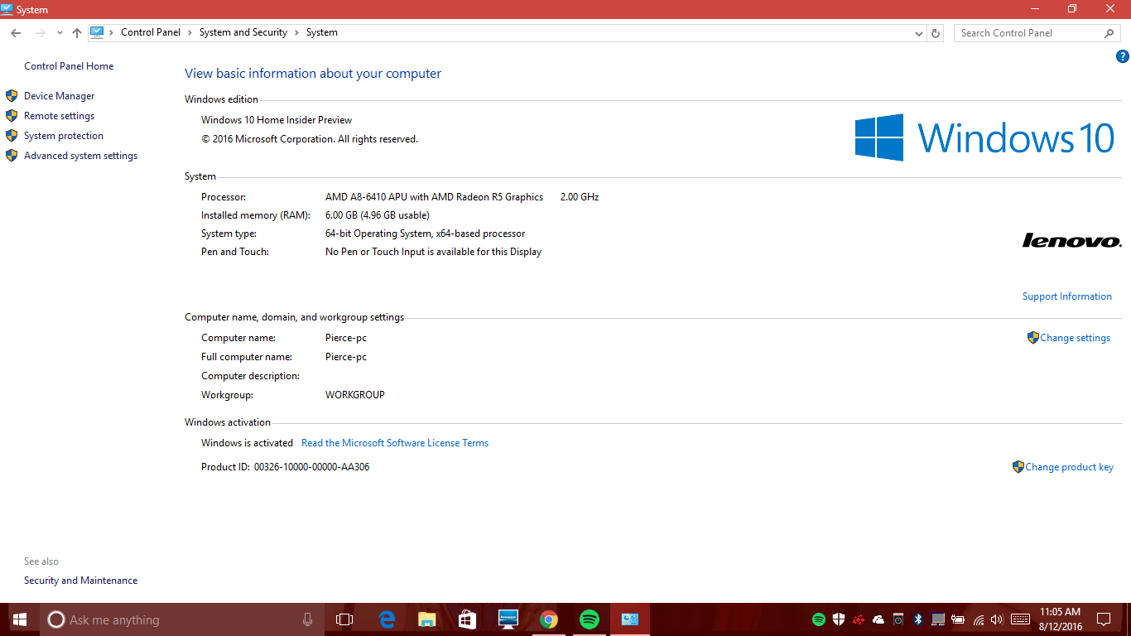This screenshot has width=1131, height=636.
Task: Open the Lenovo monitor app on the taskbar
Action: tap(508, 619)
